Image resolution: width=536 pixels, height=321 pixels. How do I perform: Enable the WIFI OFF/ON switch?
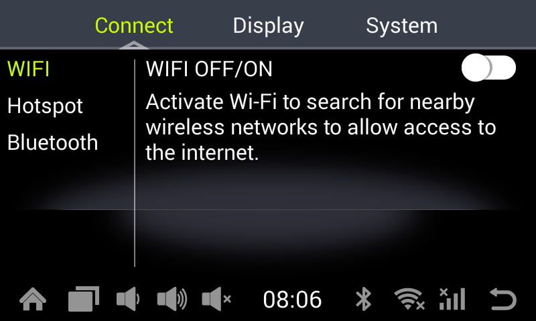(488, 68)
